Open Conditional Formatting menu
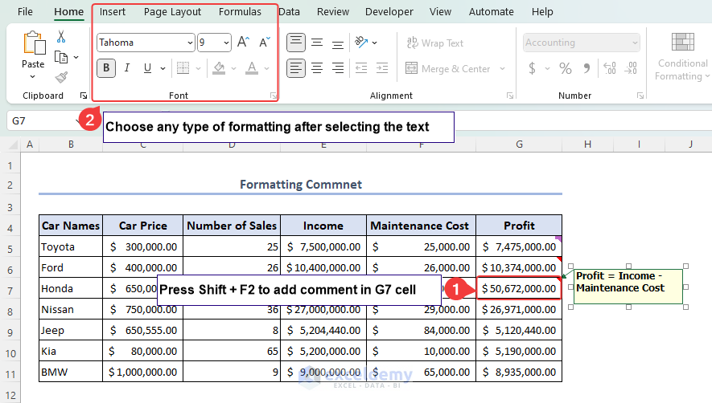712x403 pixels. (682, 57)
